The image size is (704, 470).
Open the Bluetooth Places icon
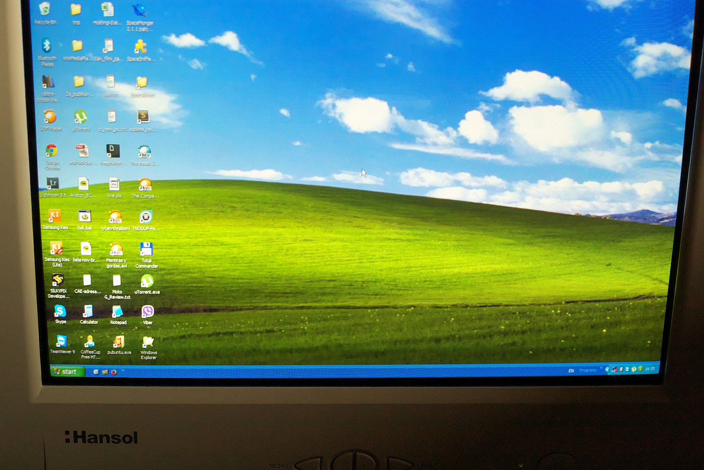(47, 52)
